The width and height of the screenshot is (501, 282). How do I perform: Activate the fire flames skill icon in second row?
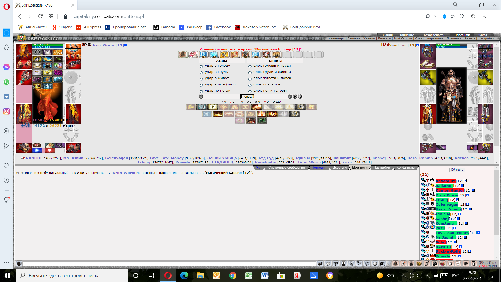click(x=218, y=114)
